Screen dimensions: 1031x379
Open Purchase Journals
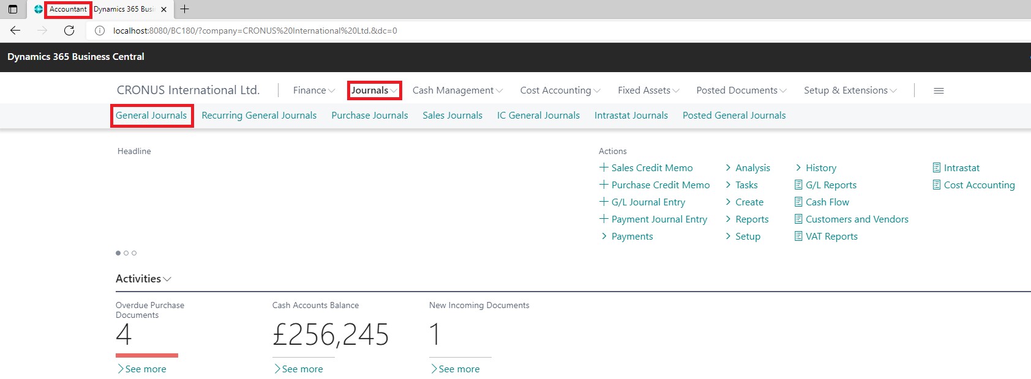pyautogui.click(x=370, y=115)
